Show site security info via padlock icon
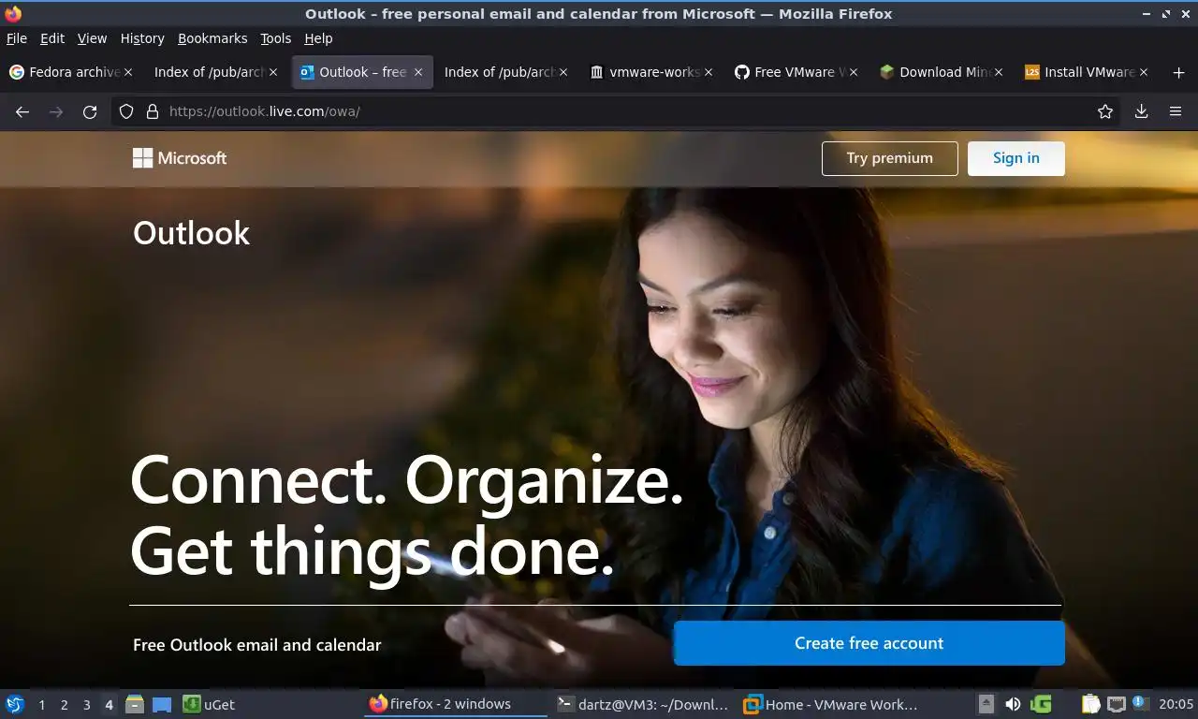The image size is (1198, 719). (x=153, y=111)
